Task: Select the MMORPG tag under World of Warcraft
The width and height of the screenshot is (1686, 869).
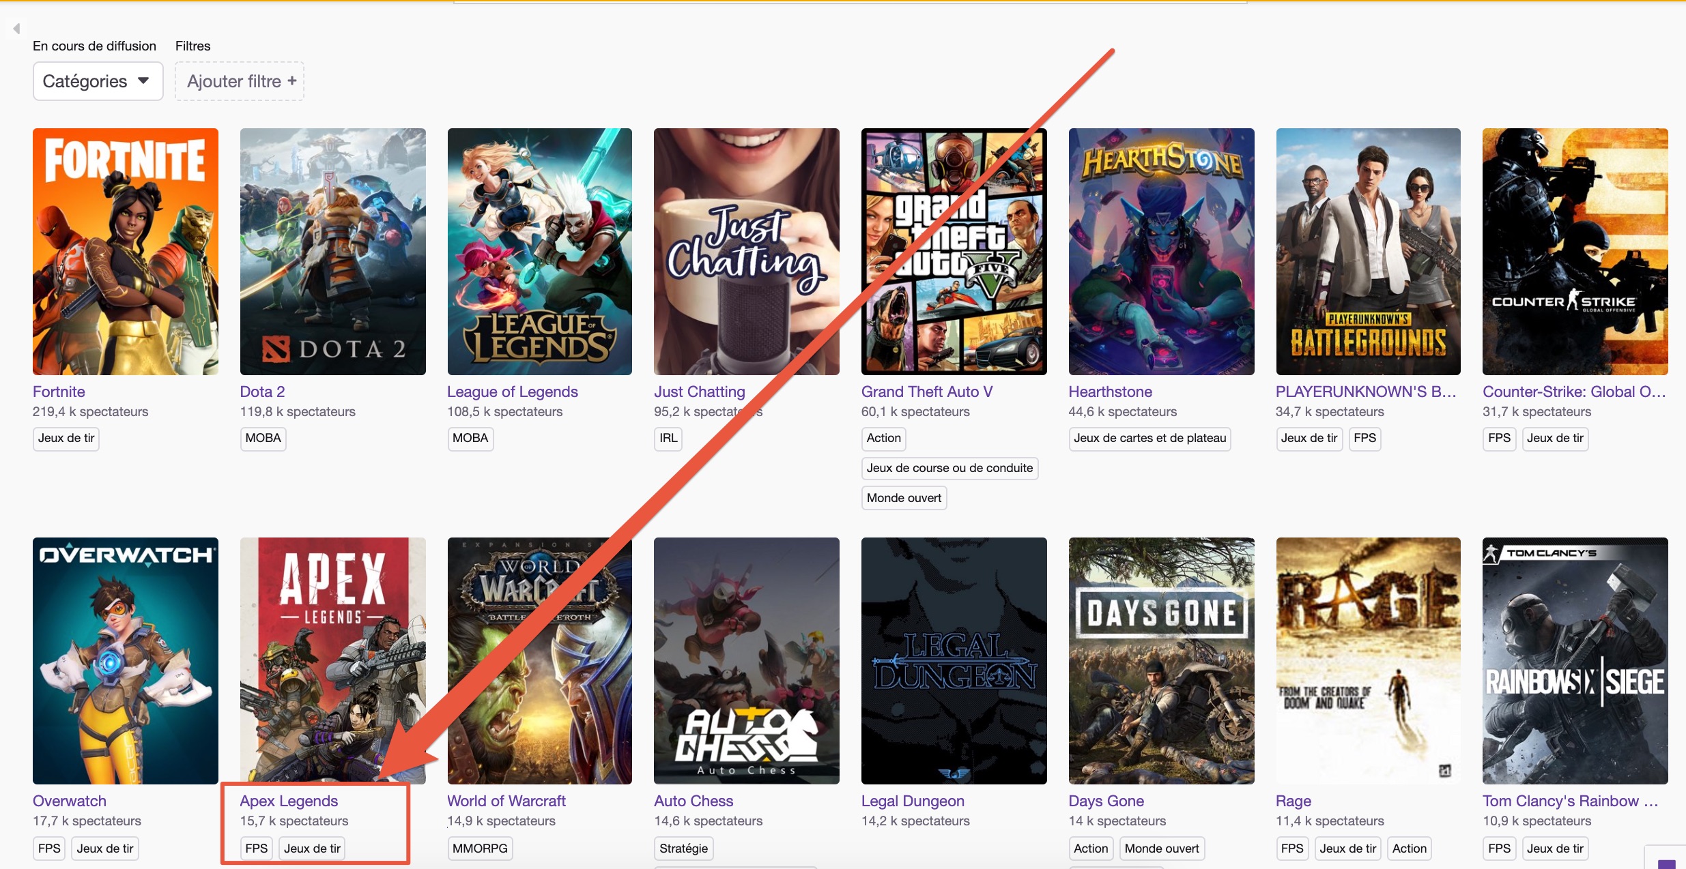Action: tap(480, 849)
